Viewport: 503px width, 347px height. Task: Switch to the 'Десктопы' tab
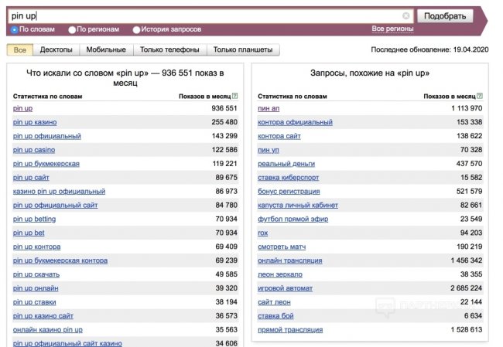(56, 50)
